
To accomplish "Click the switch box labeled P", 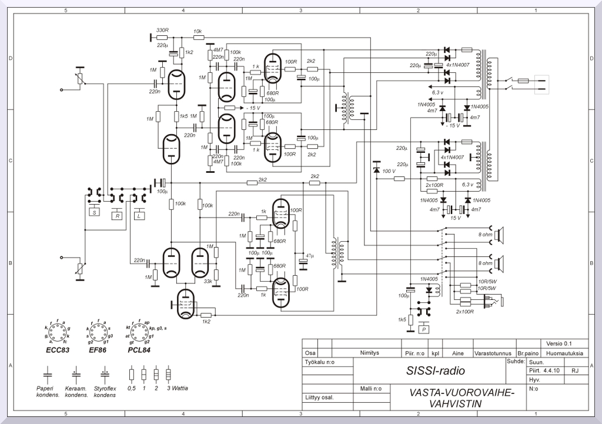I will pyautogui.click(x=424, y=330).
